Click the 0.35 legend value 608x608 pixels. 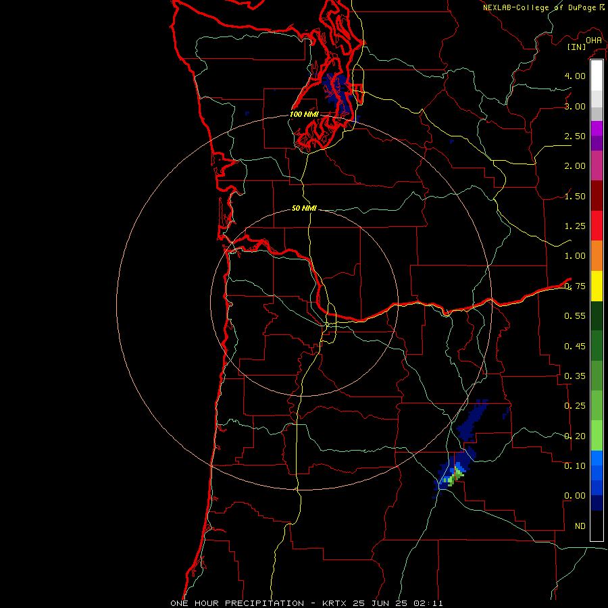coord(575,376)
